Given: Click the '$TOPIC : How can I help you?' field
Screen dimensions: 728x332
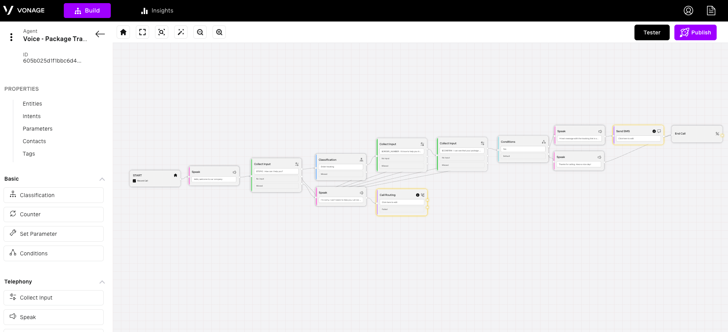Looking at the screenshot, I should (x=276, y=171).
